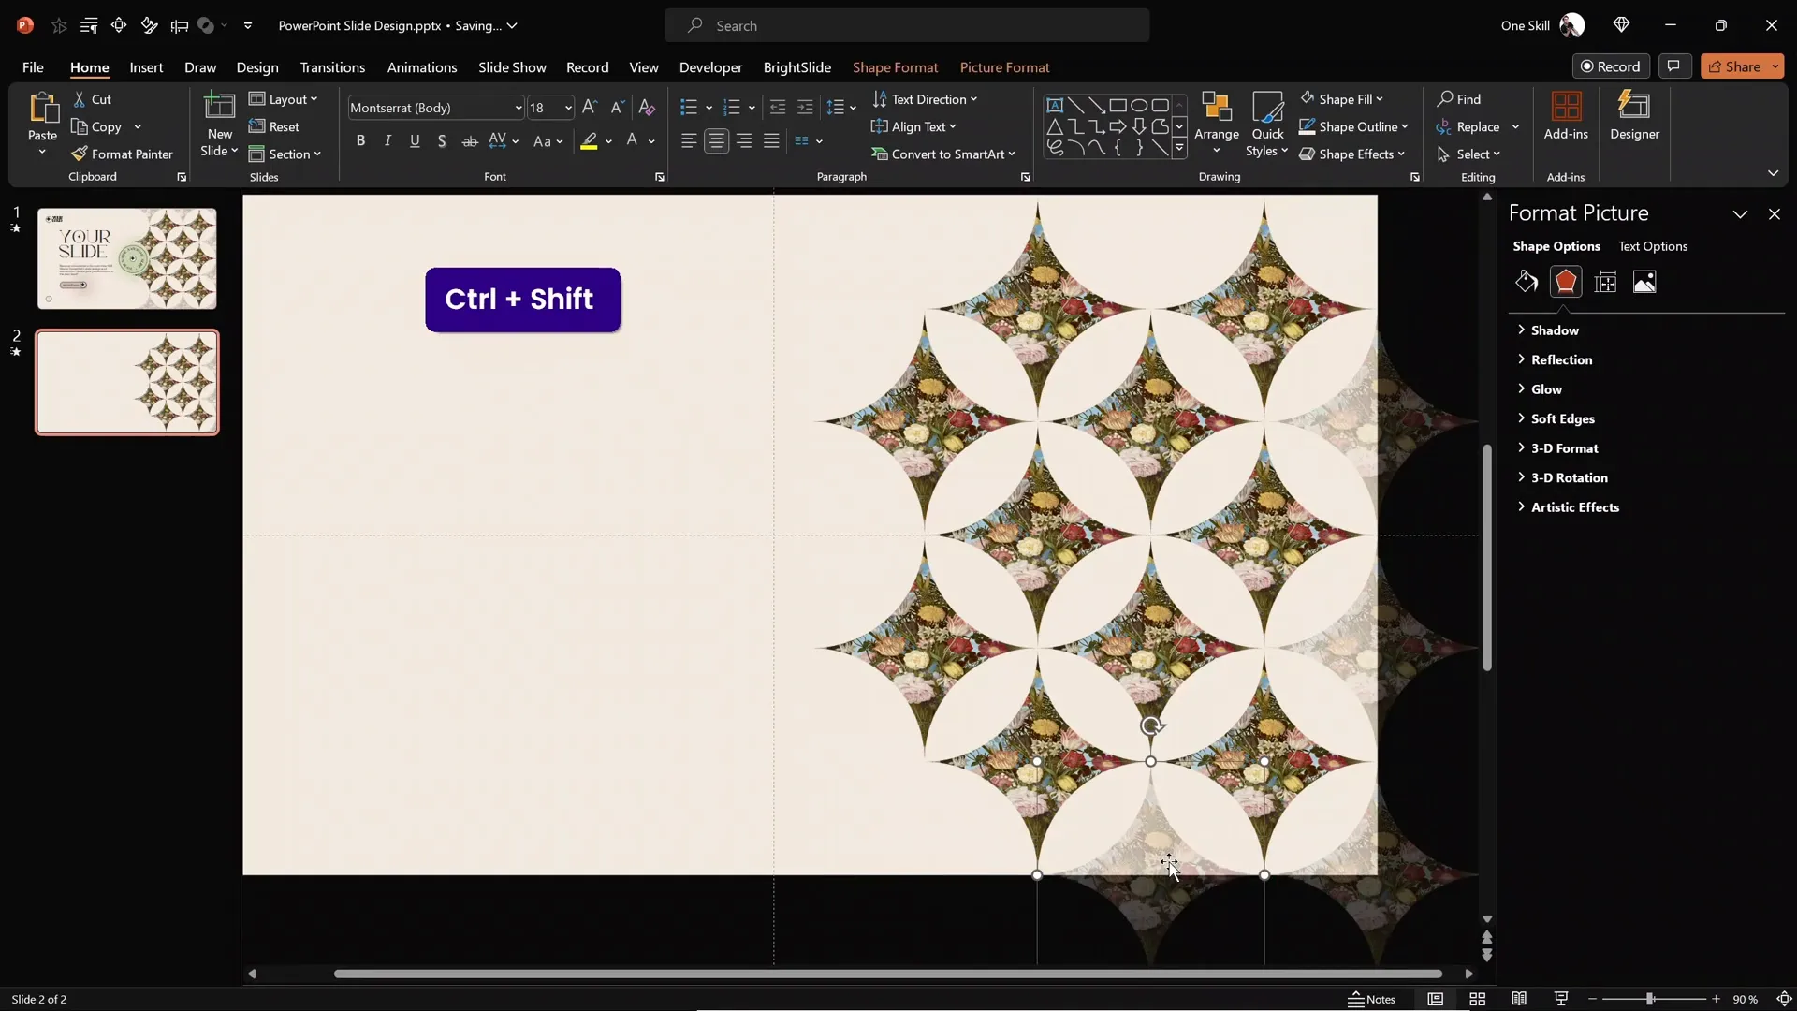1797x1011 pixels.
Task: Start Slide Show from status bar icon
Action: 1561,999
